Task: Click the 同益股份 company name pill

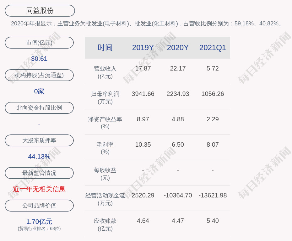Action: tap(40, 11)
